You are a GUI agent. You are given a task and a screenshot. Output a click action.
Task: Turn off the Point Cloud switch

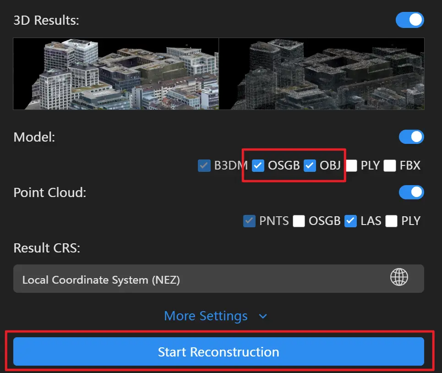click(x=411, y=192)
